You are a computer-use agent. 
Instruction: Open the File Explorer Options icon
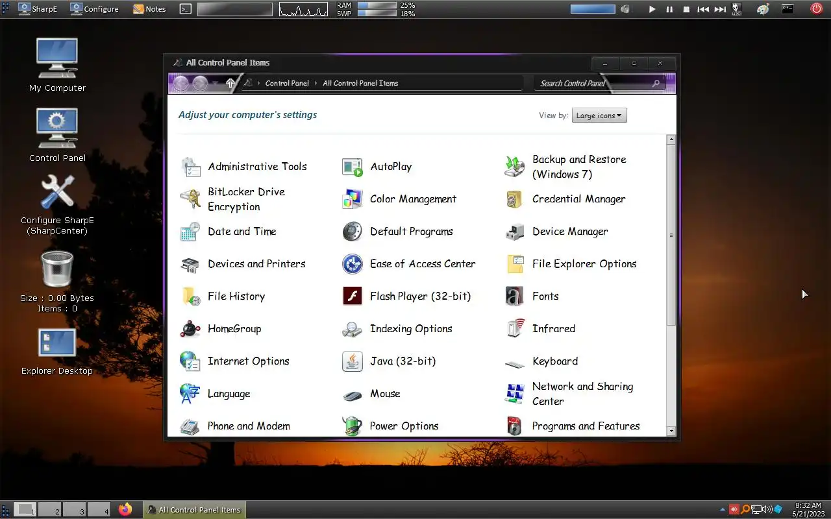(x=515, y=264)
